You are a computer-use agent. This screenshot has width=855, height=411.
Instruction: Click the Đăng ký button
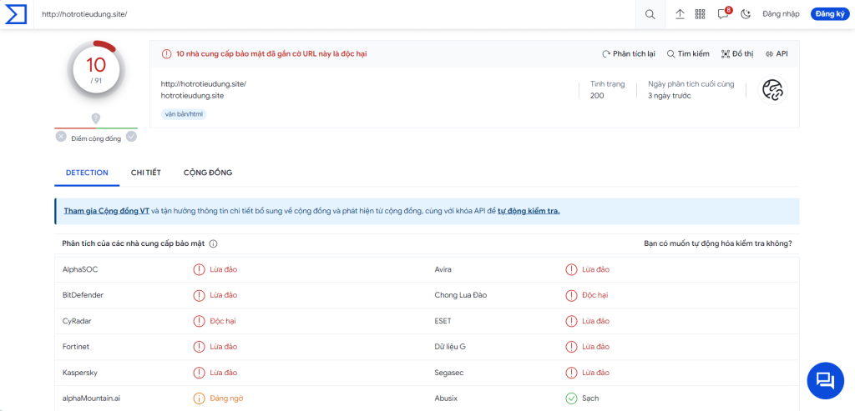831,14
